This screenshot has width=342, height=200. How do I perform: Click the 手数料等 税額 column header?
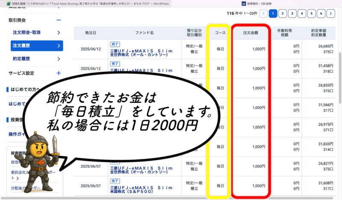coord(284,33)
